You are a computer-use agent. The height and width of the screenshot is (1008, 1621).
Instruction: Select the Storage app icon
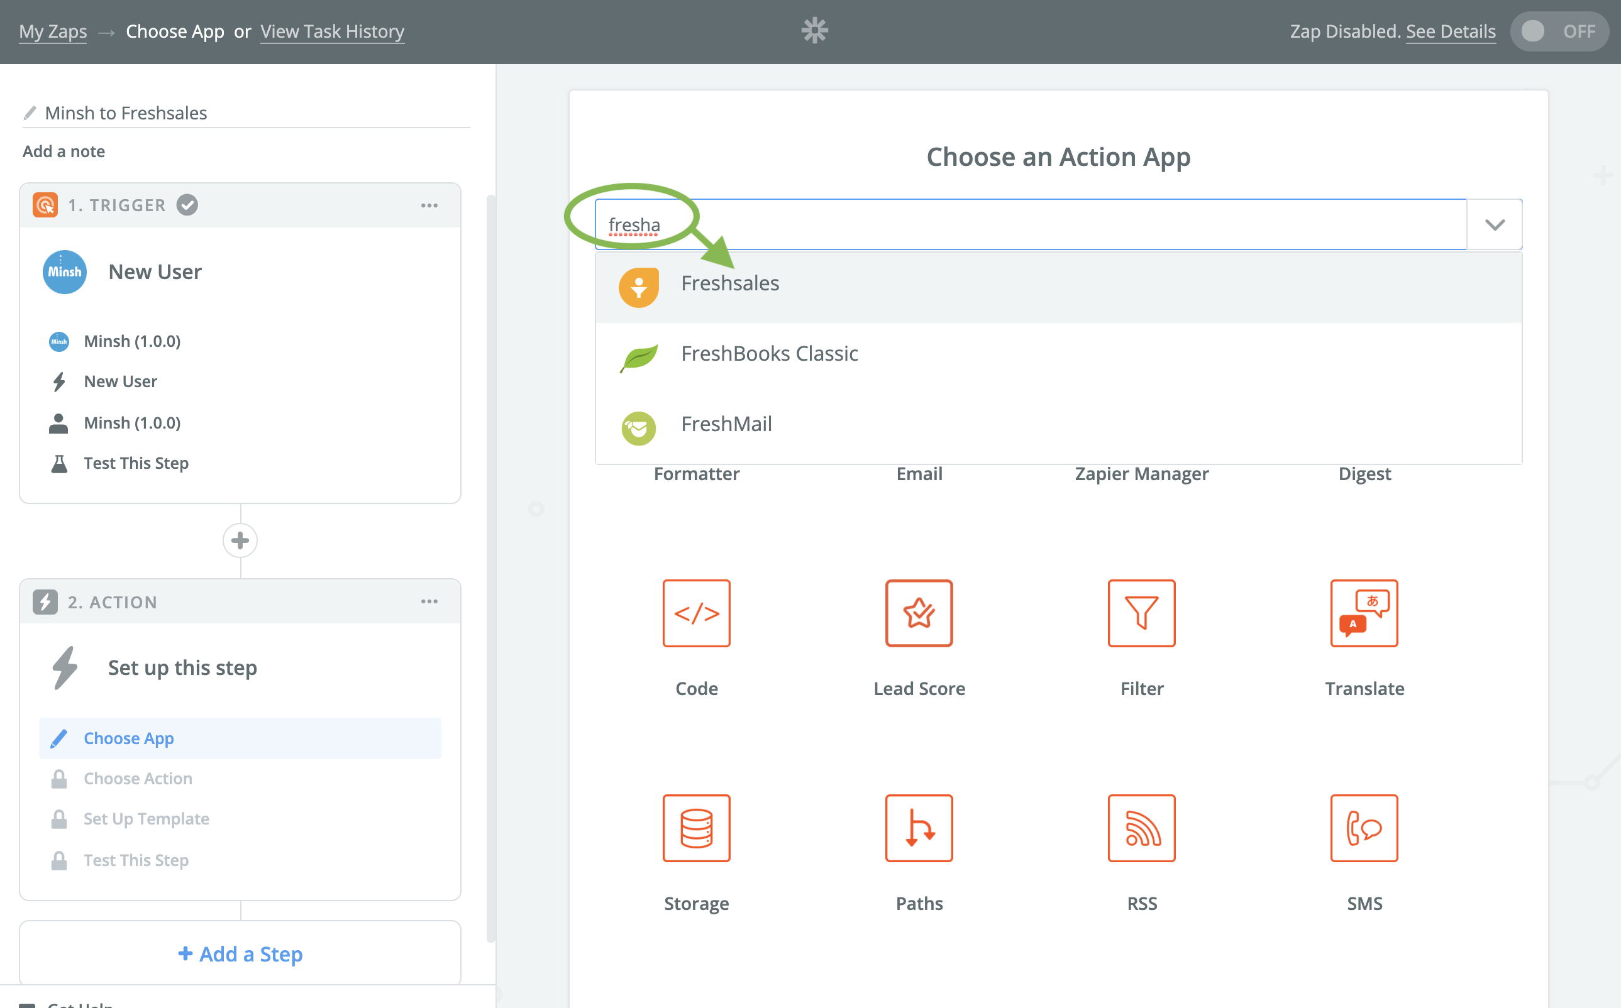pyautogui.click(x=697, y=828)
